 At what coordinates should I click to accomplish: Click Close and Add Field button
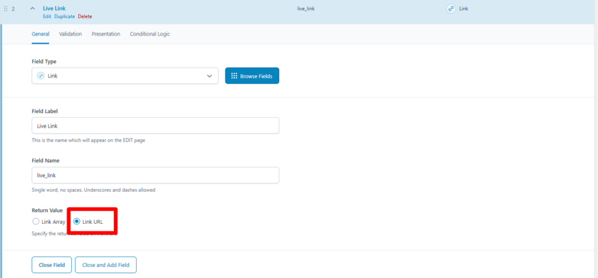pos(106,265)
